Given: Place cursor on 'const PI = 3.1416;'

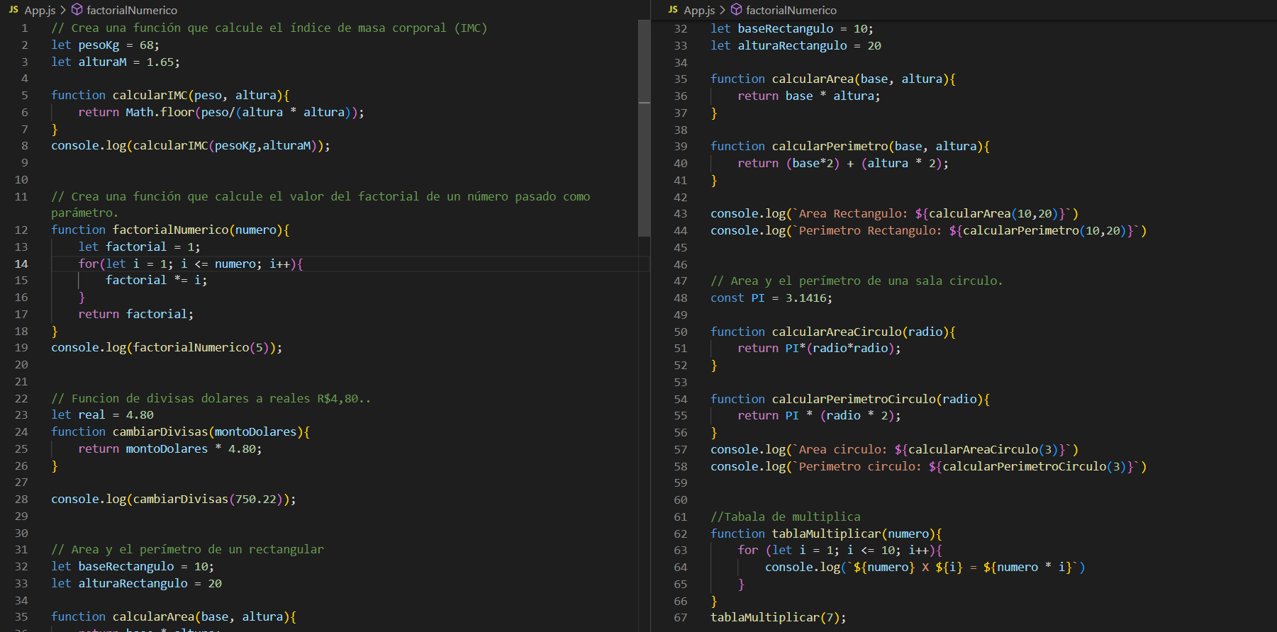Looking at the screenshot, I should tap(771, 298).
